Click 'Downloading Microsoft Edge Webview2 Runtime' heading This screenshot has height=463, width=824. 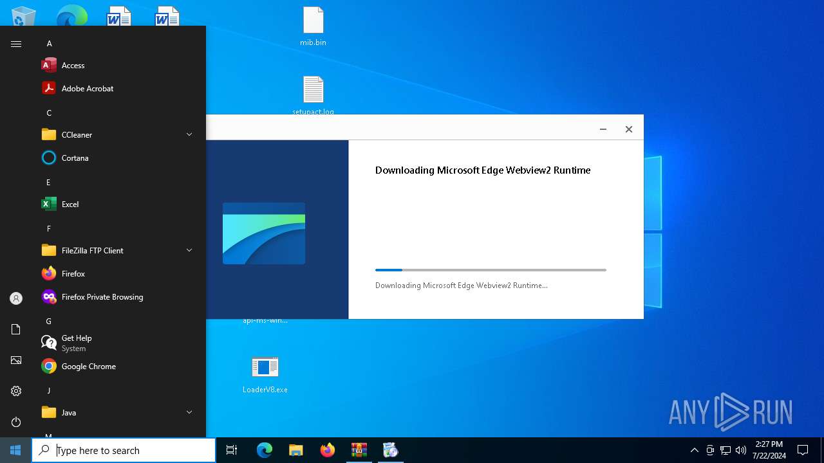[483, 170]
